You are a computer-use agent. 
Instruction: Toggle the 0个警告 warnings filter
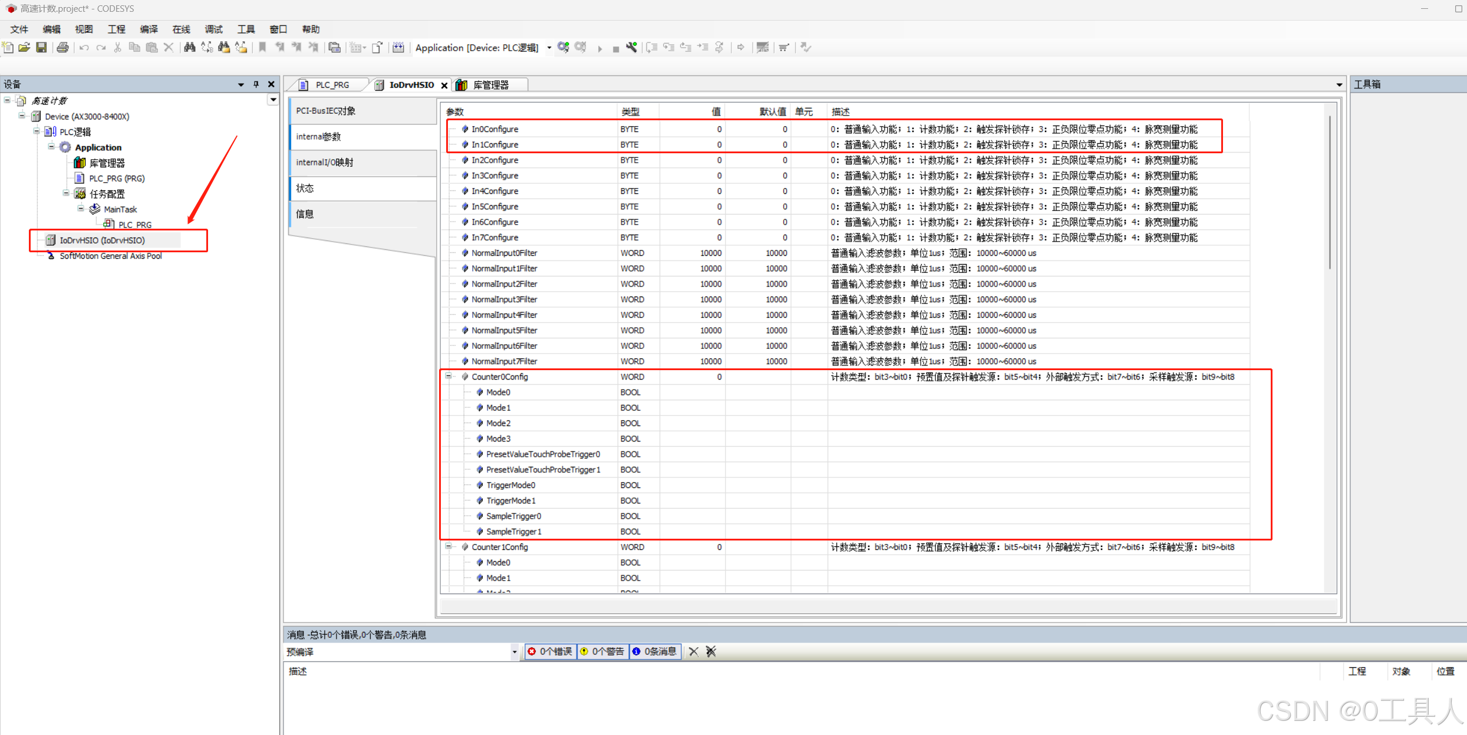(x=602, y=651)
